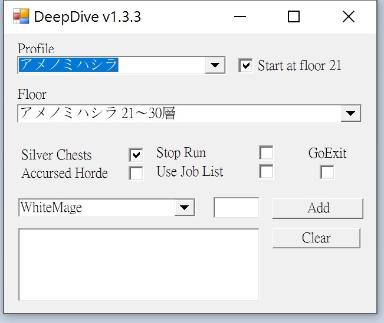Minimize the DeepDive window
384x323 pixels.
(x=240, y=16)
